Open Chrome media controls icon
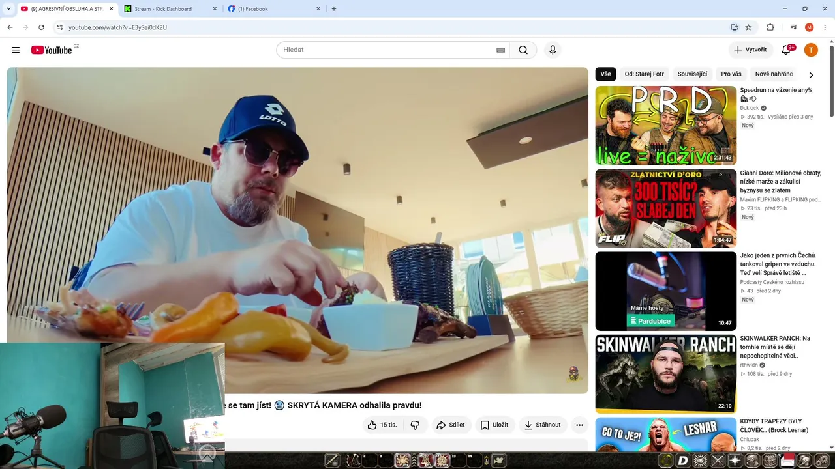Image resolution: width=835 pixels, height=469 pixels. (793, 27)
